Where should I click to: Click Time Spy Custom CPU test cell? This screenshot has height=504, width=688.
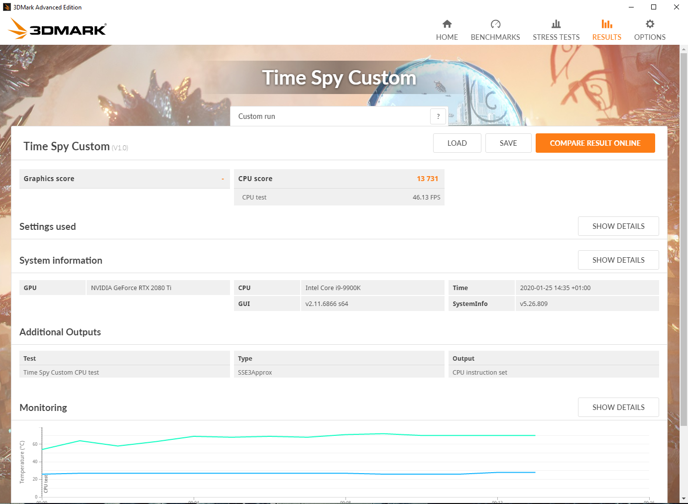tap(124, 372)
